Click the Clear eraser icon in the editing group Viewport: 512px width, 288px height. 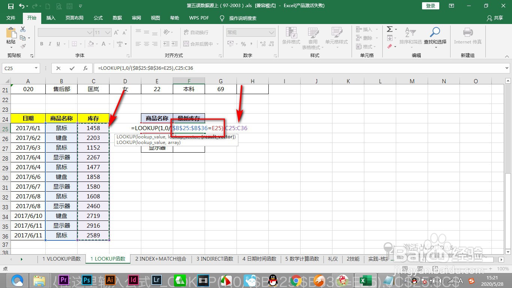pyautogui.click(x=389, y=46)
